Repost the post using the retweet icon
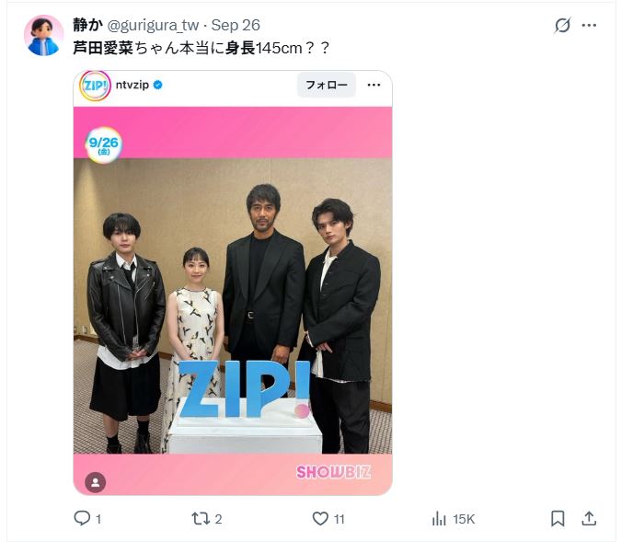 click(x=201, y=519)
